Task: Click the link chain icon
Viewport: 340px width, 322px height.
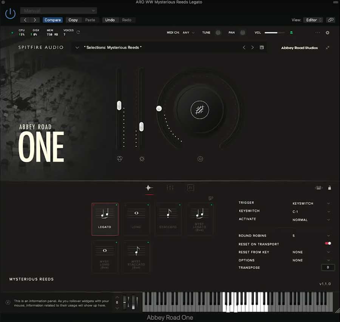Action: coord(331,20)
